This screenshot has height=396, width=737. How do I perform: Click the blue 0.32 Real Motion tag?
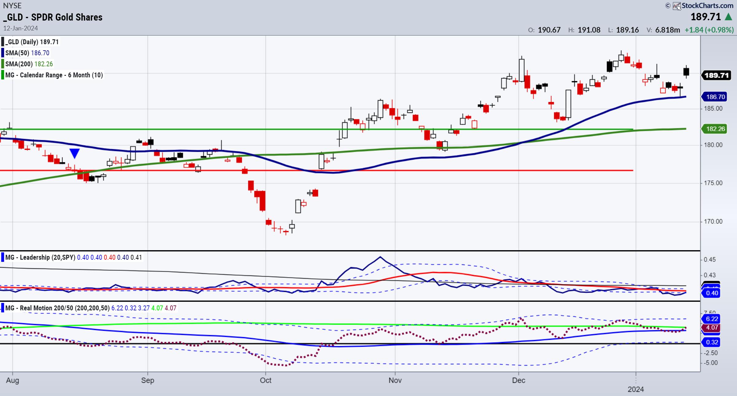click(x=712, y=342)
